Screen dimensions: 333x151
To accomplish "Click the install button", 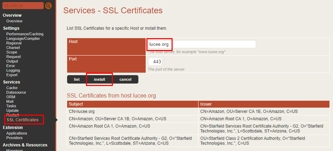I will point(99,79).
